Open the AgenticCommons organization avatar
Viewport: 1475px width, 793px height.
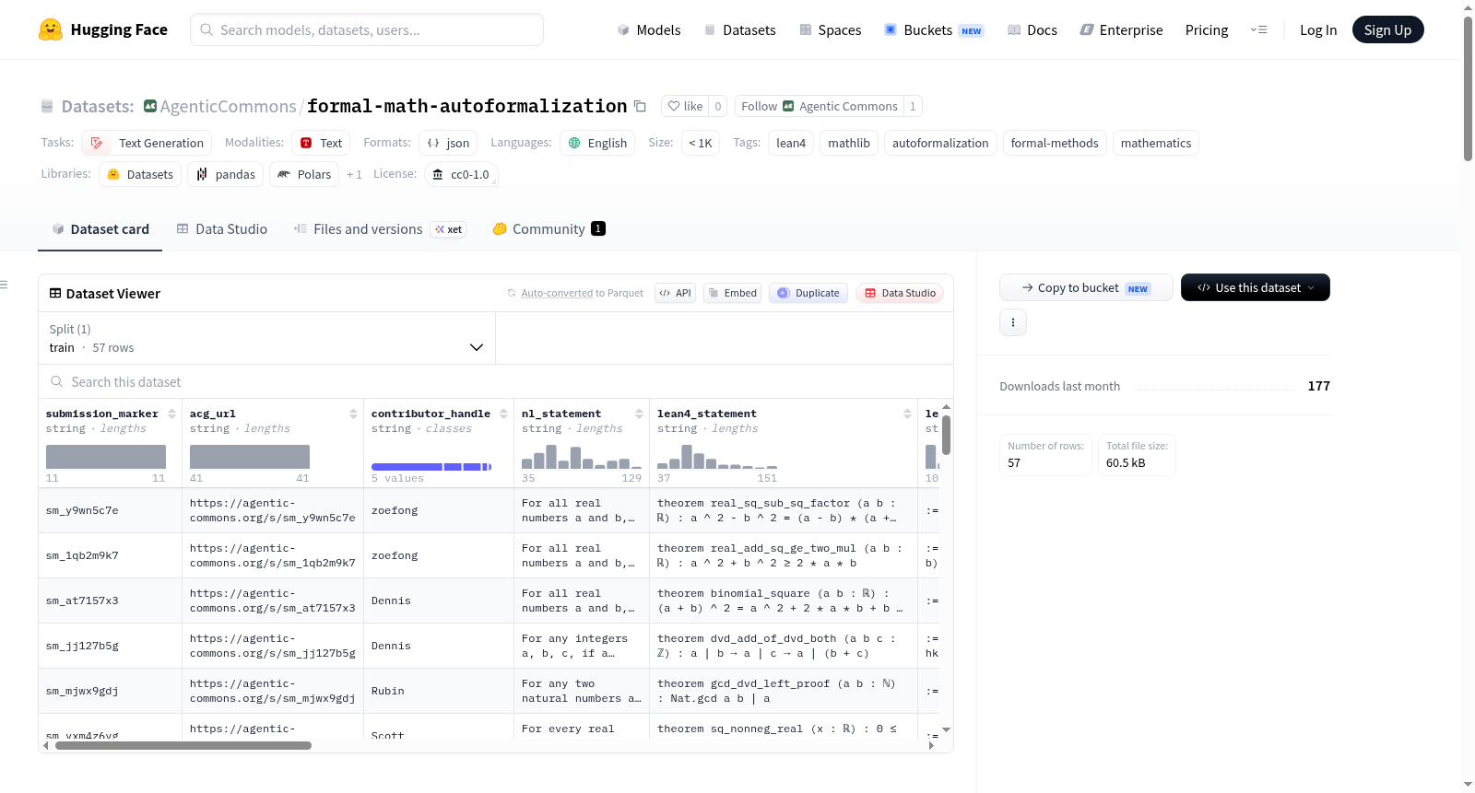click(150, 106)
